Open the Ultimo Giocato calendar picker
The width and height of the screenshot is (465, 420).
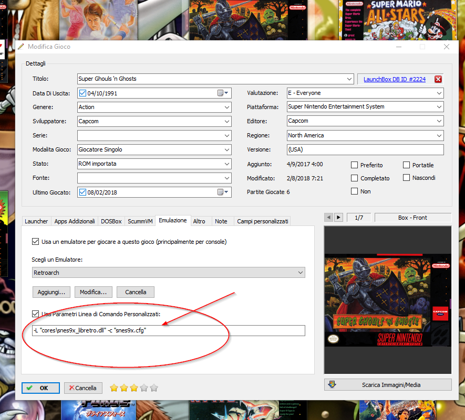223,192
